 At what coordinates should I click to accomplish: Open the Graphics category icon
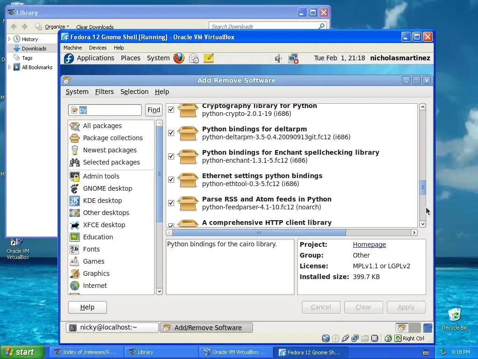coord(75,273)
